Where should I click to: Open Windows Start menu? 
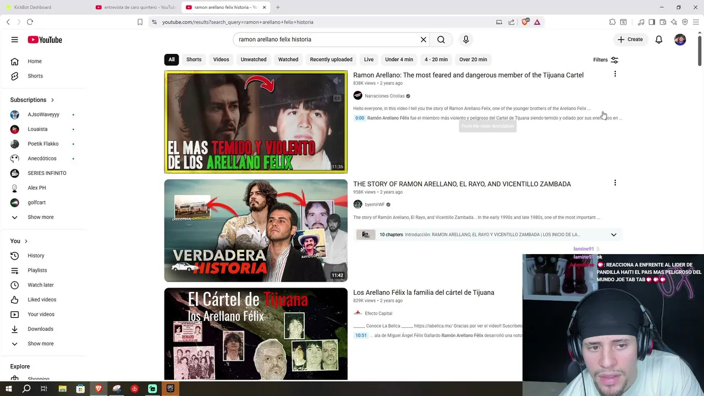coord(8,389)
